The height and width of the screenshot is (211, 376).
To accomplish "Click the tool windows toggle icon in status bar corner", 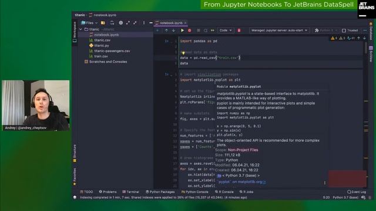I will [x=75, y=198].
